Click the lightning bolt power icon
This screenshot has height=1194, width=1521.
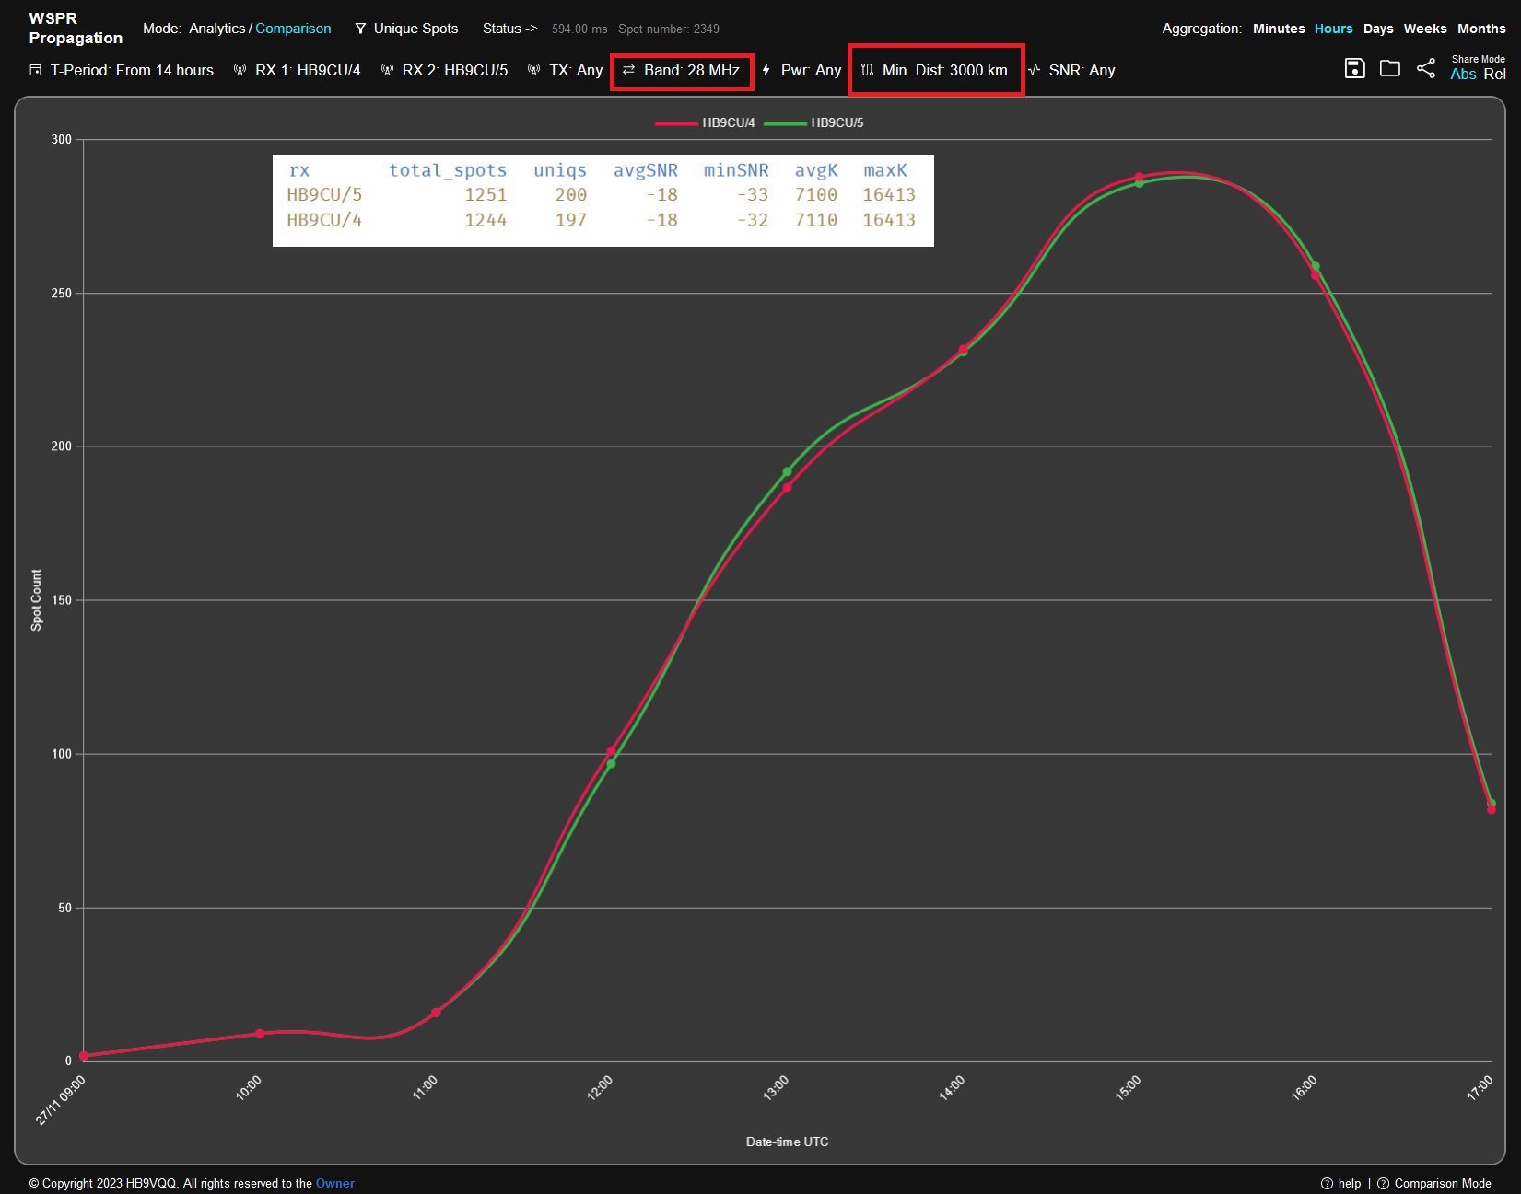(766, 70)
